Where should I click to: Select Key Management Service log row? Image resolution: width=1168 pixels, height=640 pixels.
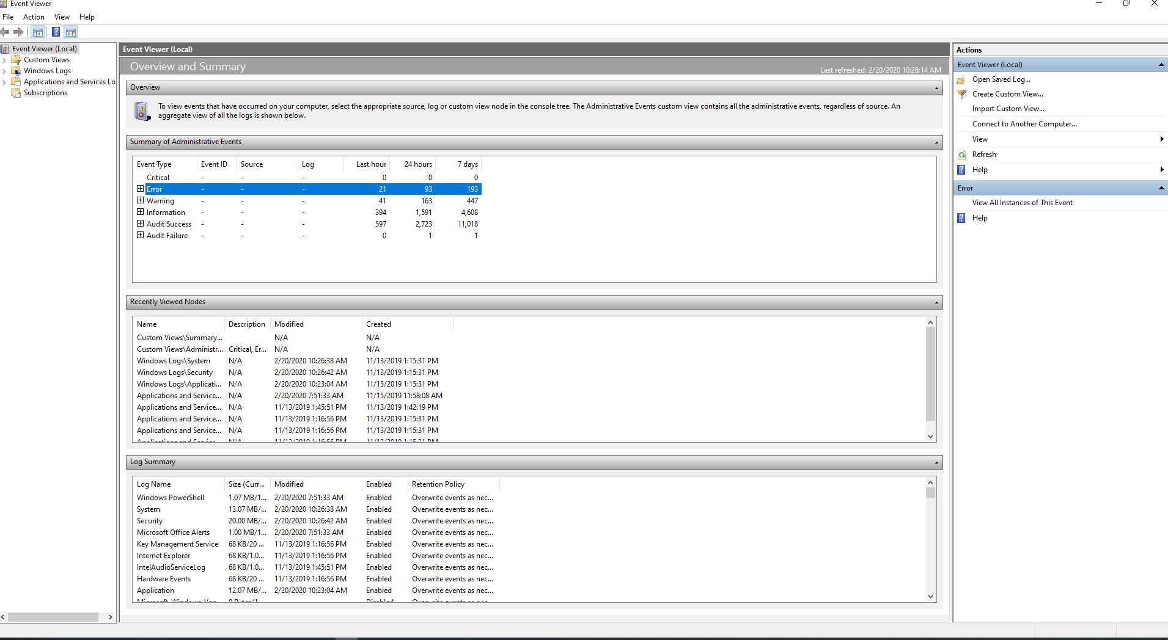point(315,544)
